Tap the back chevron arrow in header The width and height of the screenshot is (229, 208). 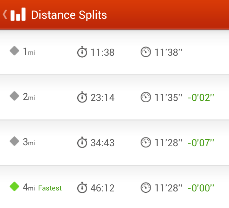[x=5, y=15]
